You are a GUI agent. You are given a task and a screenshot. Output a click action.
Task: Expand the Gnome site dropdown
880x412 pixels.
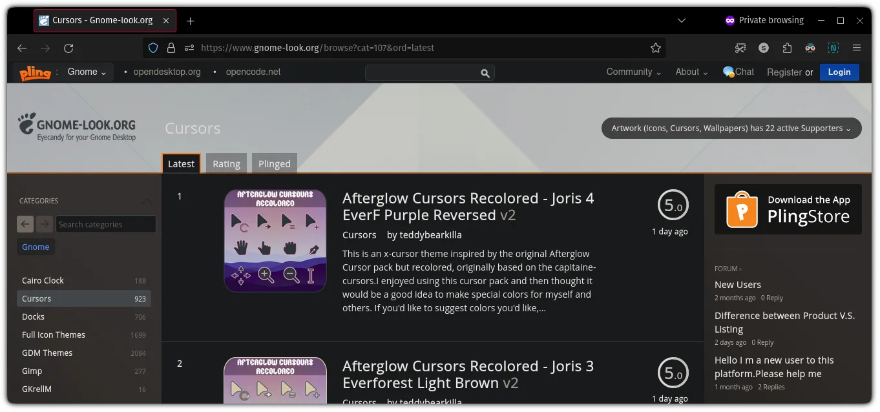87,72
